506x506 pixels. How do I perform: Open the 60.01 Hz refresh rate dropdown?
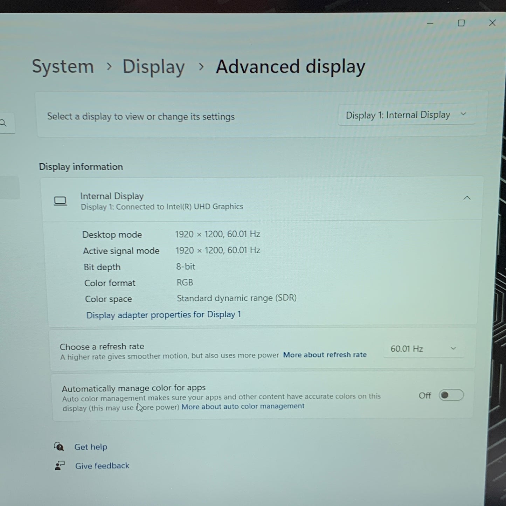[423, 348]
